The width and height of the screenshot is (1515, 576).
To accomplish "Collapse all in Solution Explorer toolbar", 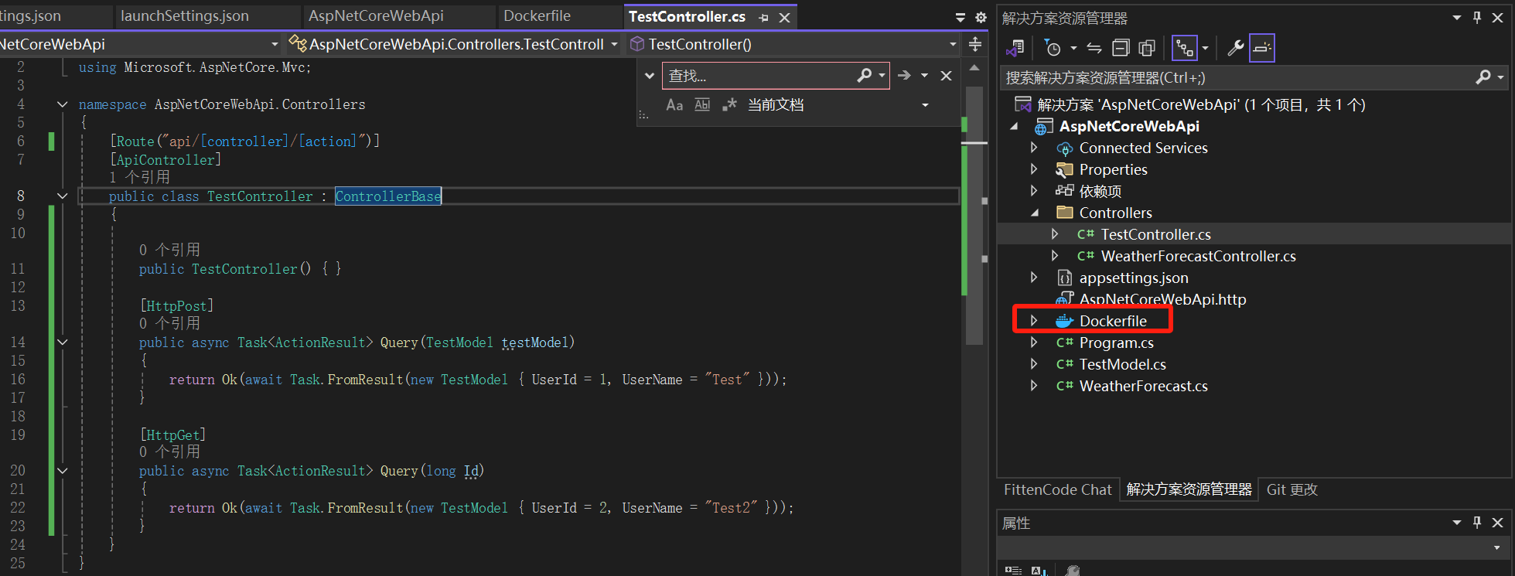I will 1121,48.
